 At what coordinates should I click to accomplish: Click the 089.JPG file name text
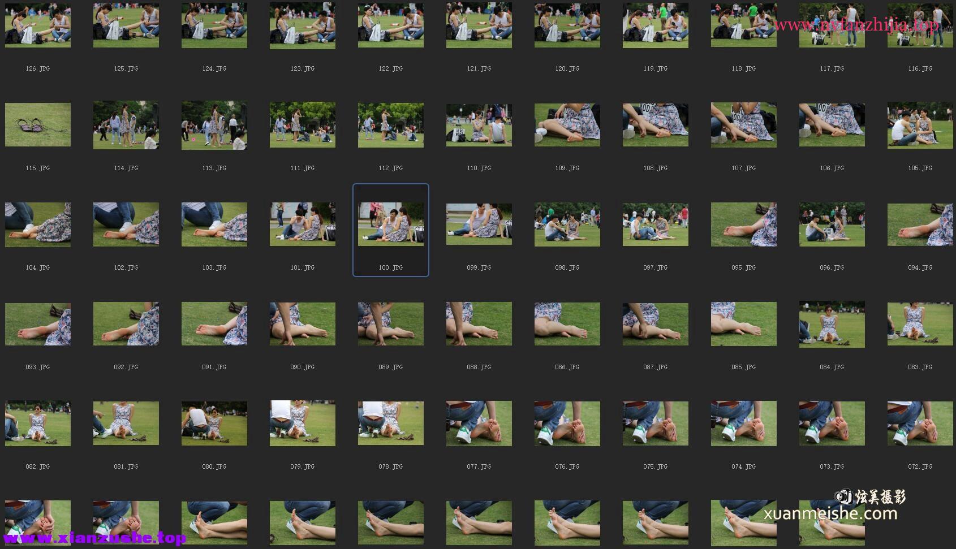tap(391, 367)
